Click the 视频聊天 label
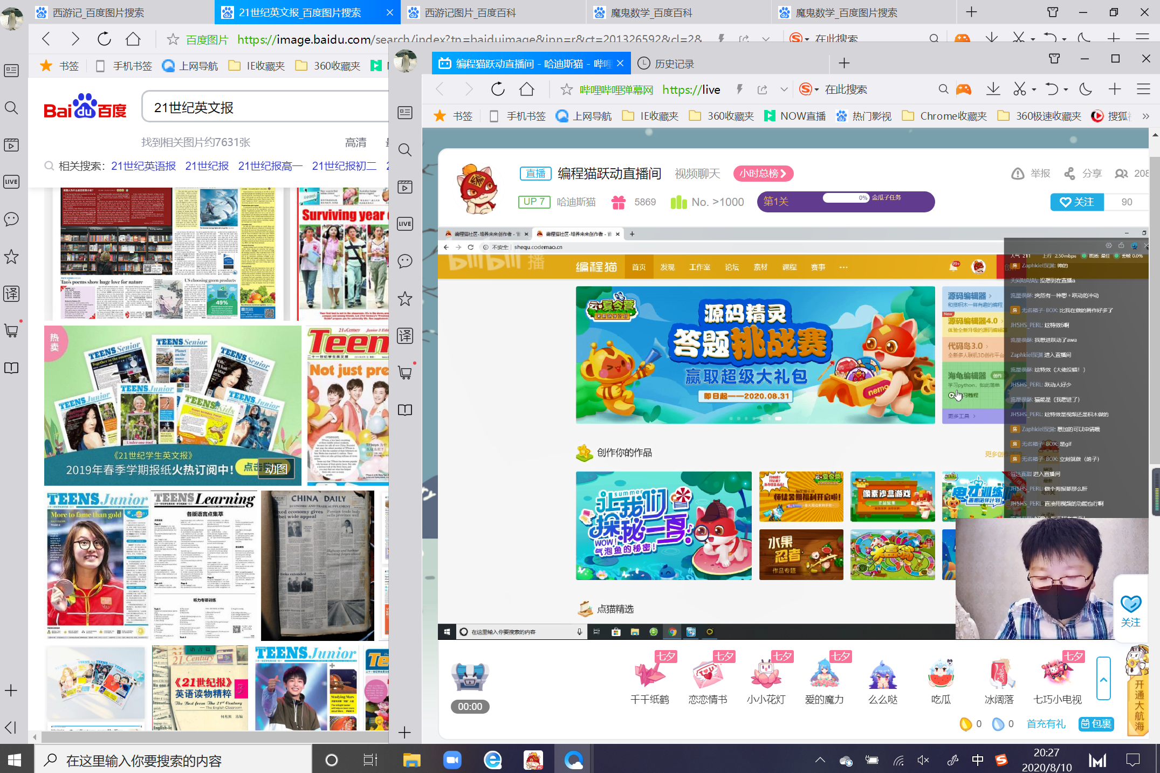This screenshot has height=773, width=1160. pyautogui.click(x=697, y=174)
